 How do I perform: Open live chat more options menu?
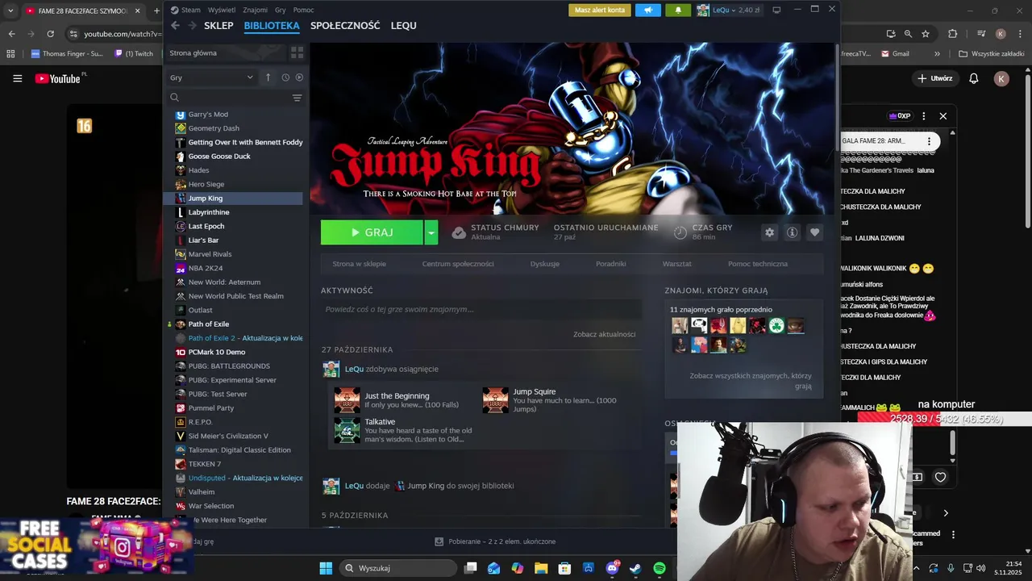click(924, 116)
